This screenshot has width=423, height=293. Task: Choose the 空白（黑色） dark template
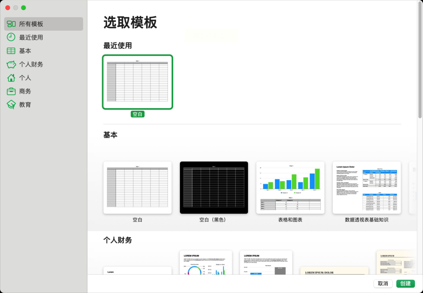[214, 188]
